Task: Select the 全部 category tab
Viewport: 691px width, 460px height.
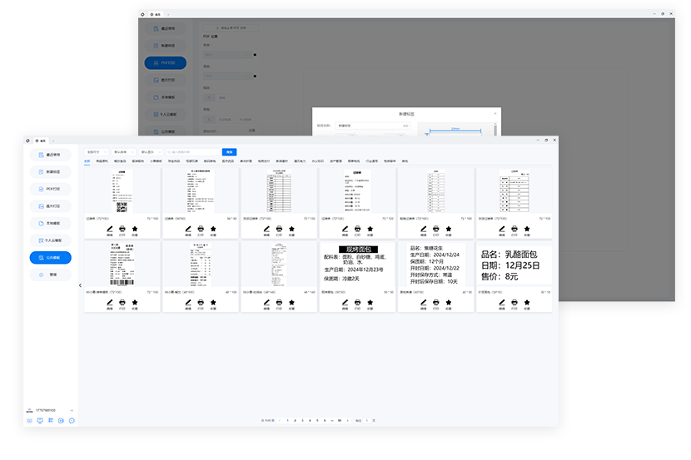Action: coord(88,161)
